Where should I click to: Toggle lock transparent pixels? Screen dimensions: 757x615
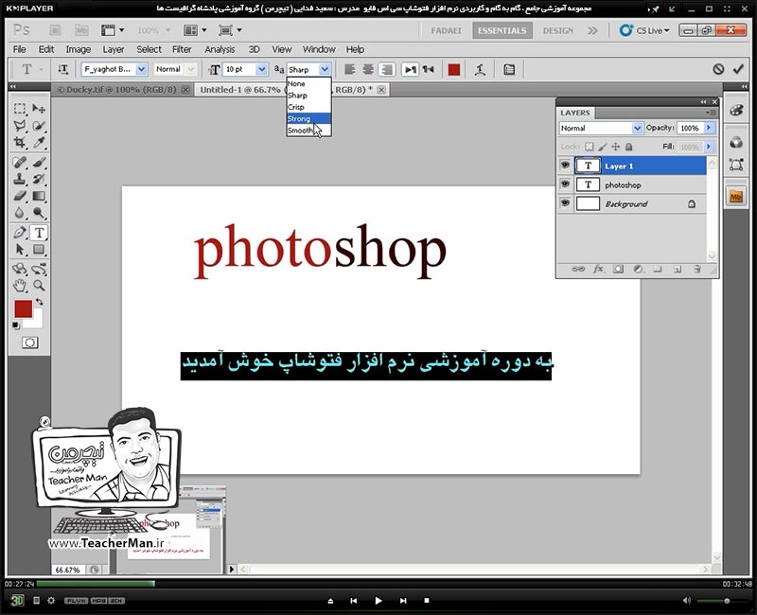(590, 147)
